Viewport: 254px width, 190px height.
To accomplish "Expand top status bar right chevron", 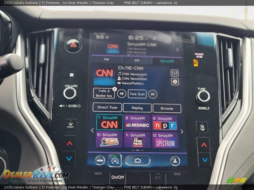I will coord(177,50).
